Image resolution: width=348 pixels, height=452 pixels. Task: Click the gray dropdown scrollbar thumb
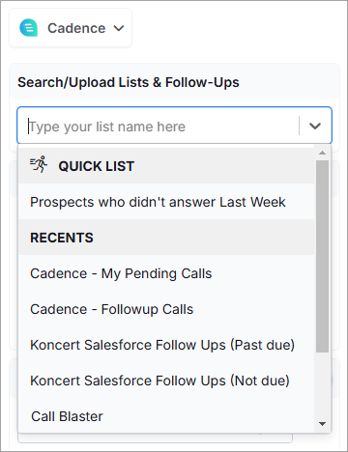coord(322,256)
